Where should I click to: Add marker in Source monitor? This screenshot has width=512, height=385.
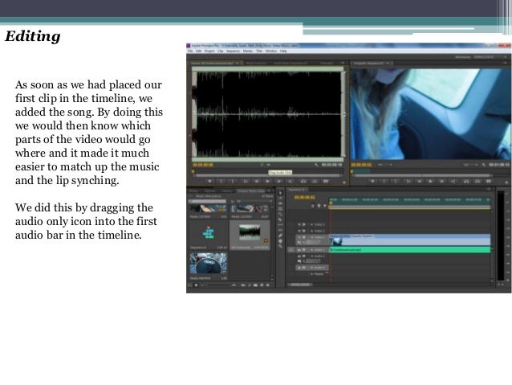point(209,181)
